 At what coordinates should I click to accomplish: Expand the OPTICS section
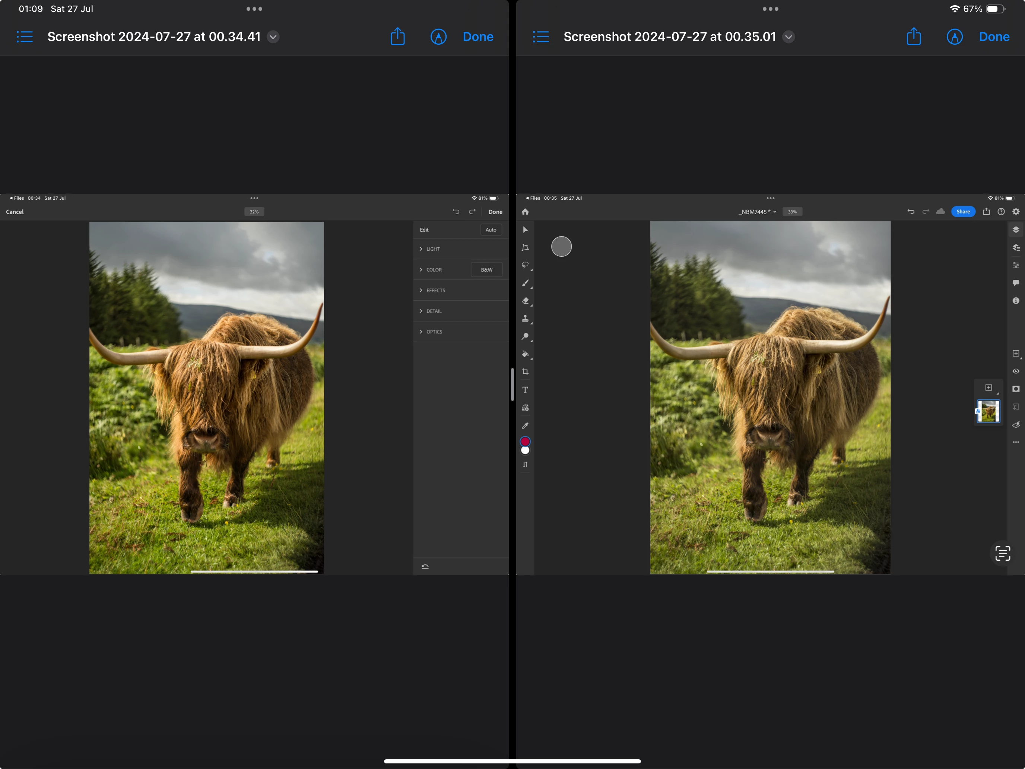click(x=434, y=332)
